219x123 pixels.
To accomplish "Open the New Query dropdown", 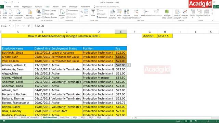I will point(39,14).
